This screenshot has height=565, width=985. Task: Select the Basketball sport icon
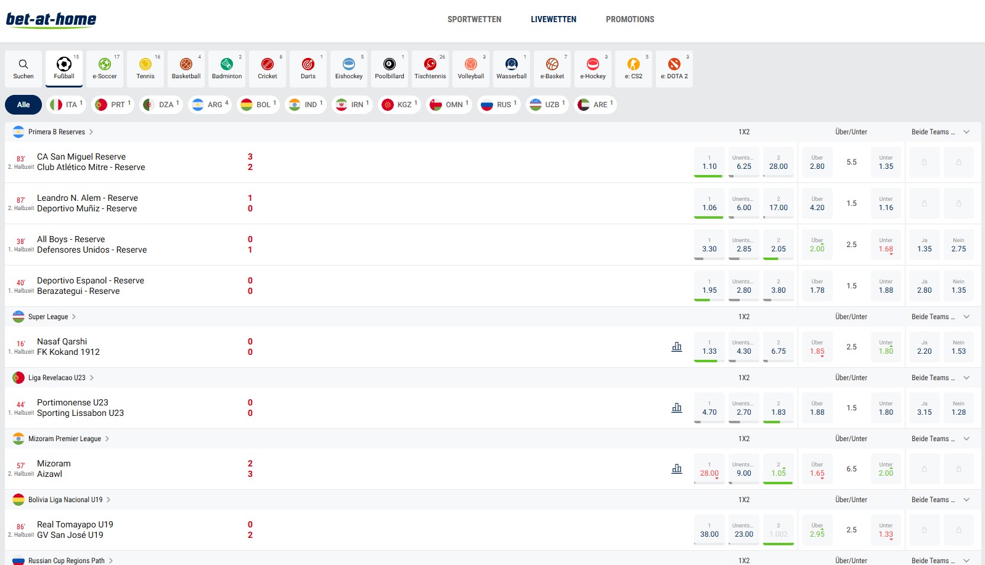186,68
